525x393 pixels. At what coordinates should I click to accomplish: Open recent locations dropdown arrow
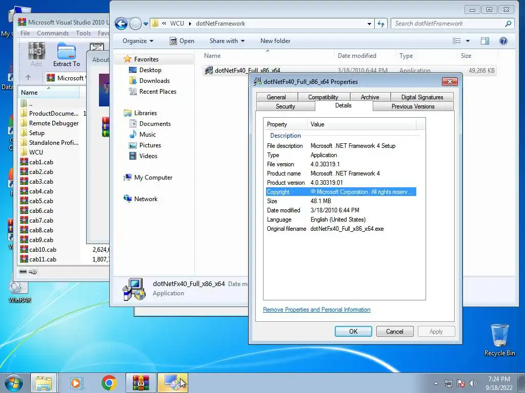pos(146,24)
